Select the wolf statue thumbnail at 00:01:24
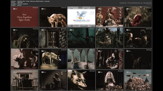Image resolution: width=163 pixels, height=91 pixels. 53,17
